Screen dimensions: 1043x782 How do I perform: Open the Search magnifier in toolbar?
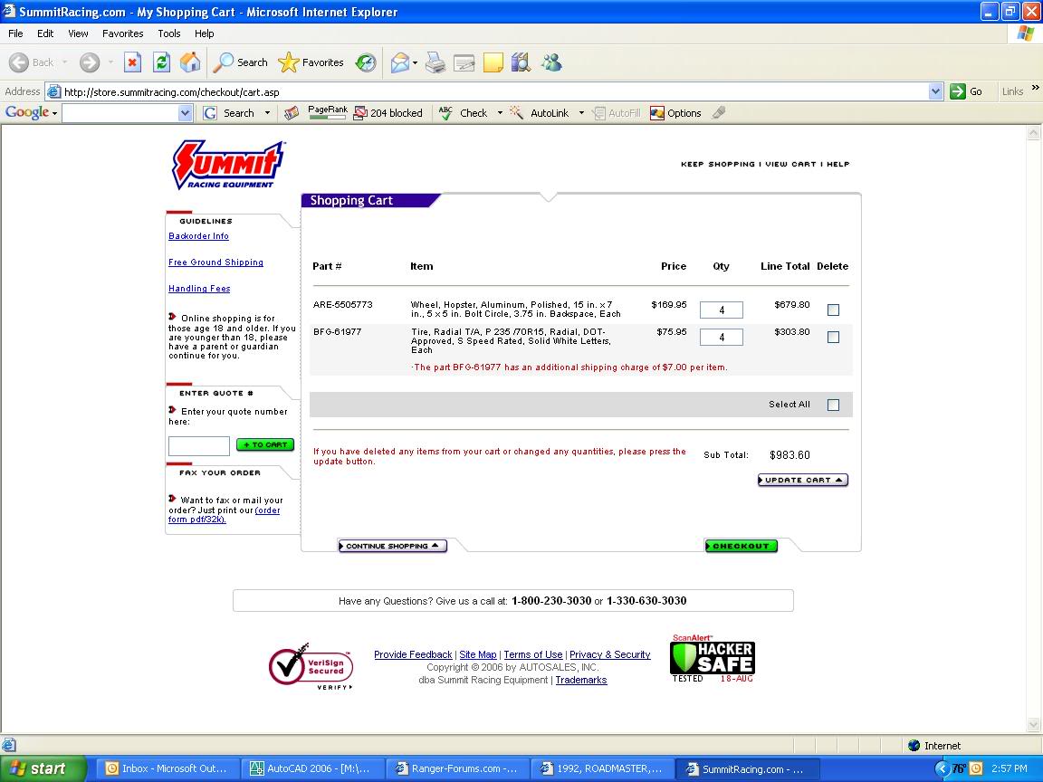[240, 62]
